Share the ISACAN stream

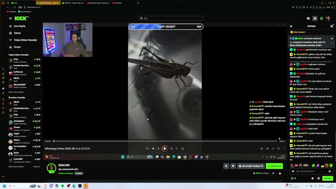(x=273, y=173)
